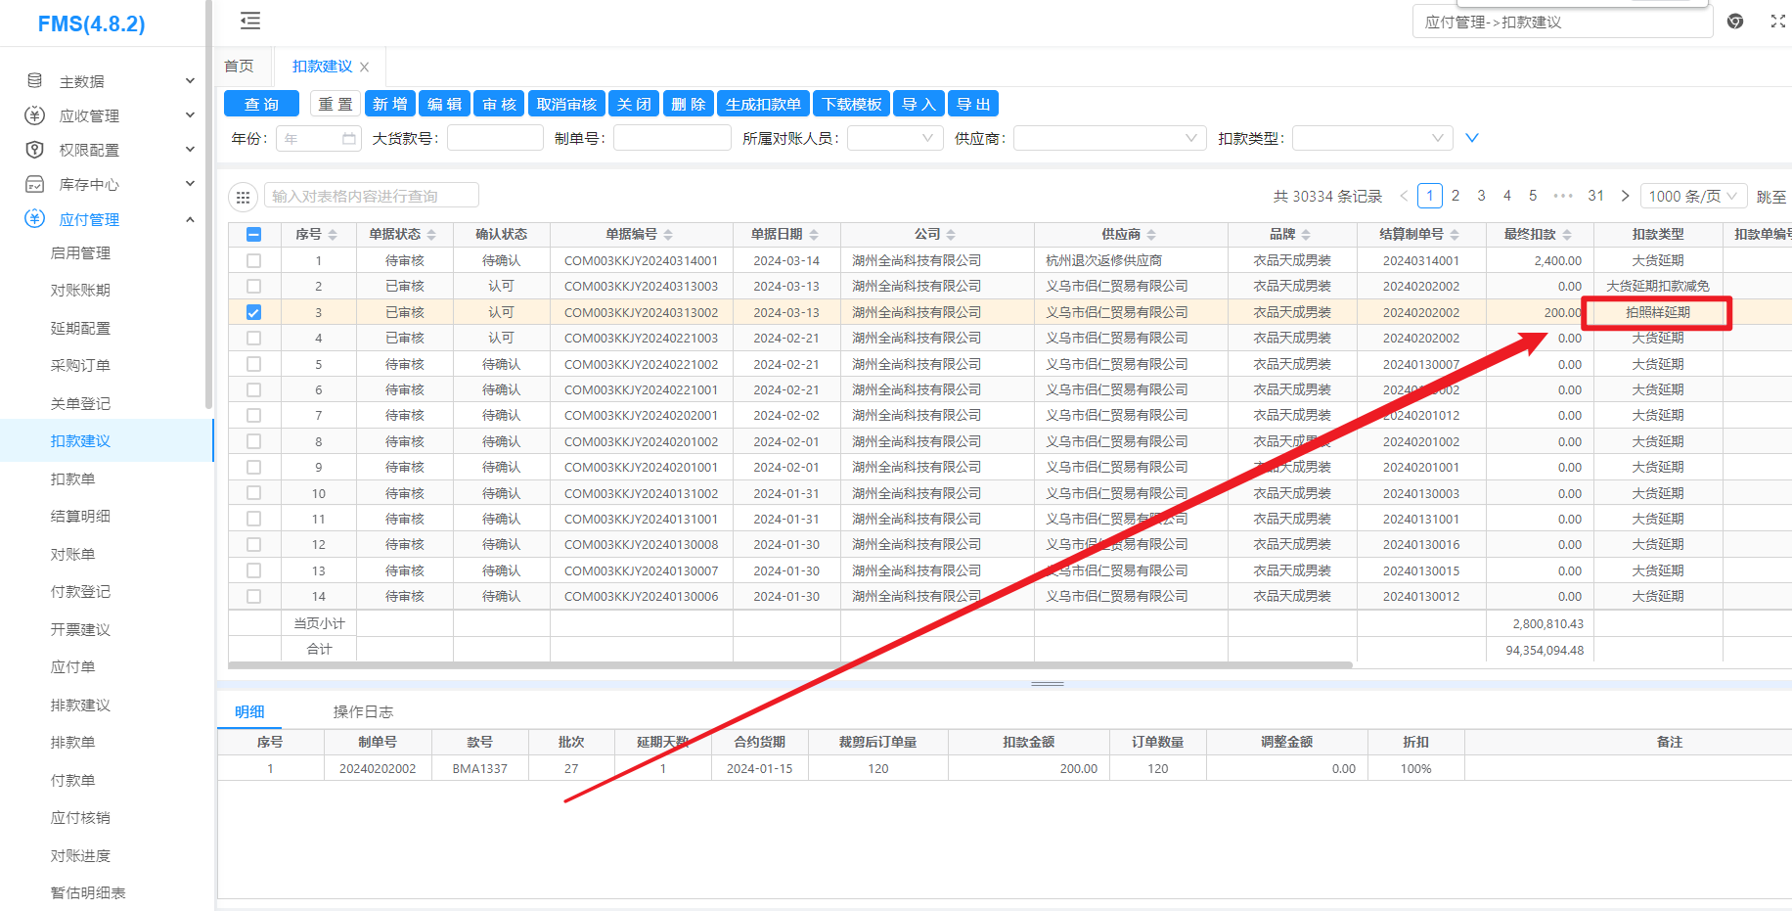The width and height of the screenshot is (1792, 911).
Task: Check the checkbox for row 1
Action: pos(254,261)
